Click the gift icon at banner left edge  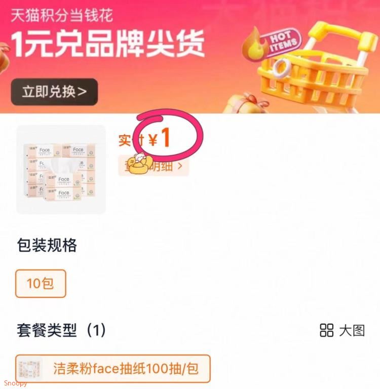[5, 58]
